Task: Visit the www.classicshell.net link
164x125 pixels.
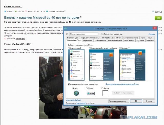Action: point(73,100)
